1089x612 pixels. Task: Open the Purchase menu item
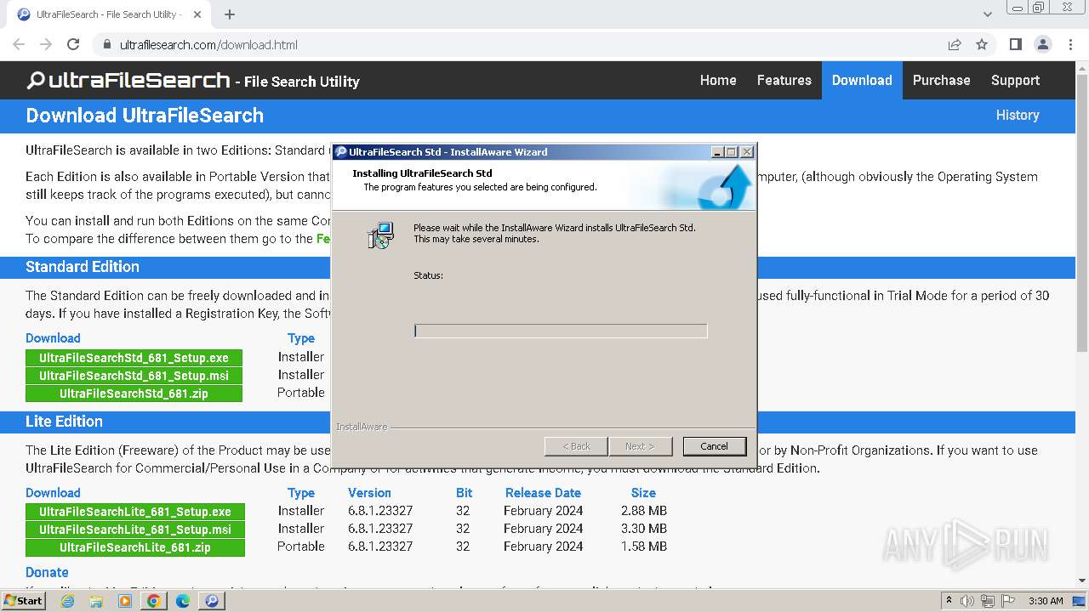point(941,80)
